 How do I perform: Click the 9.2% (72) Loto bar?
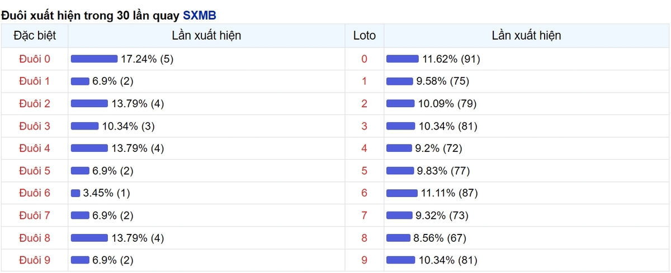click(399, 149)
